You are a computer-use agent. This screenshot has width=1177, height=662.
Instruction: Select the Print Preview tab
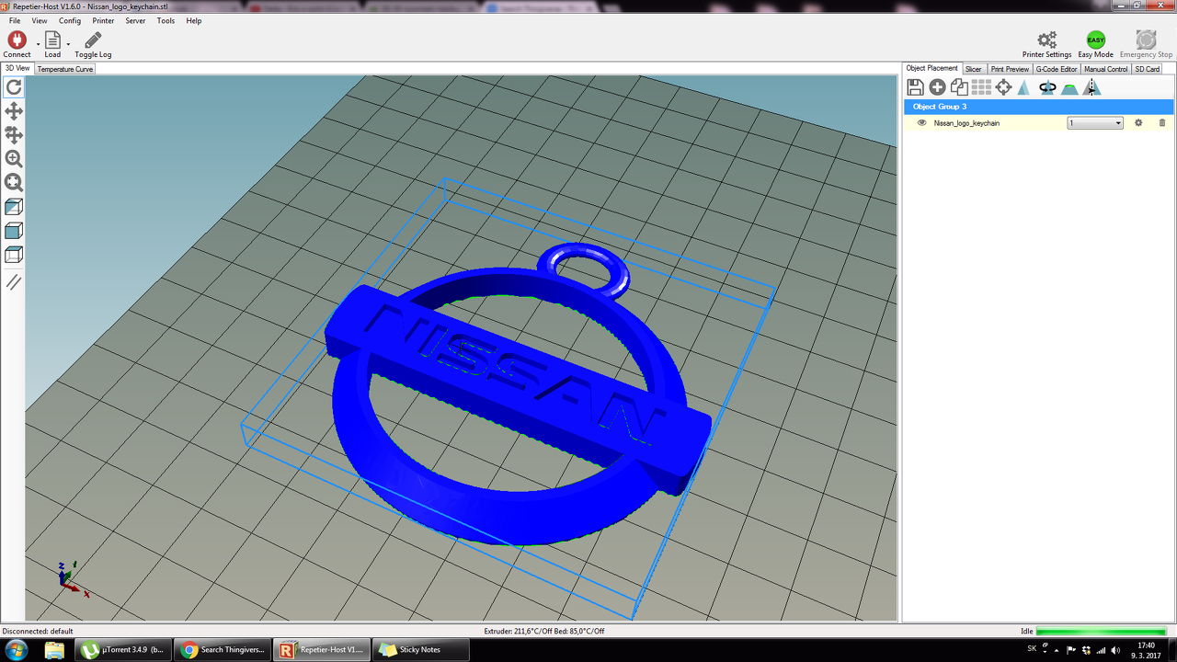1010,69
